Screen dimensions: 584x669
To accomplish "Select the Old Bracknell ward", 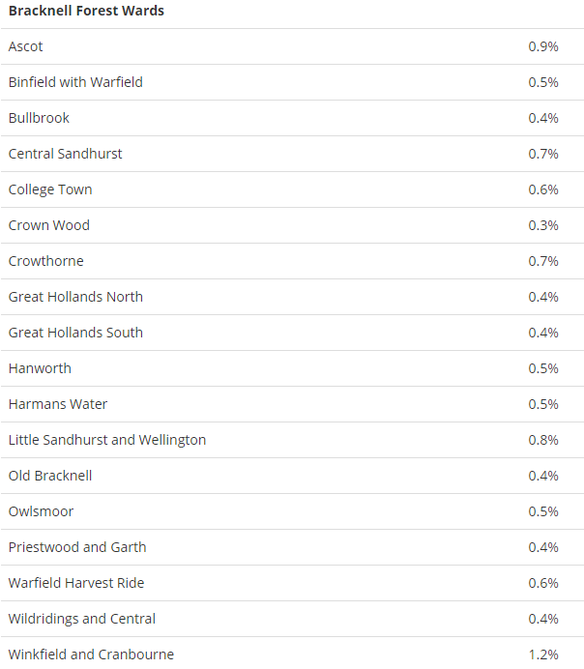I will click(x=292, y=476).
